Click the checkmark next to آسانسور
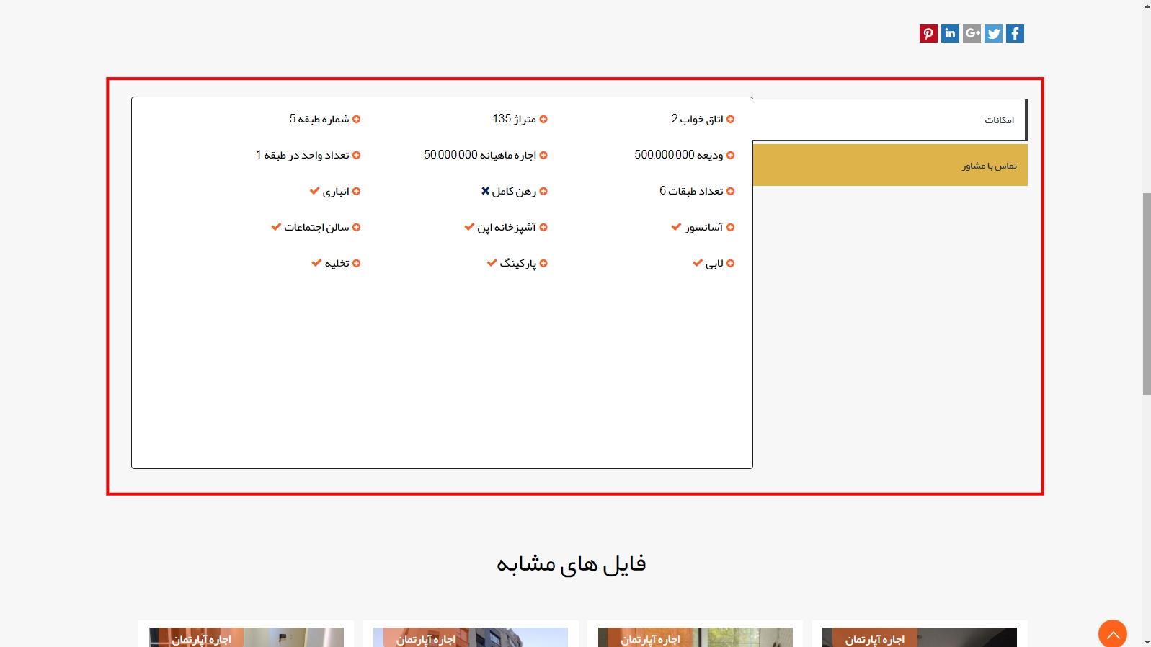1151x647 pixels. [x=676, y=227]
